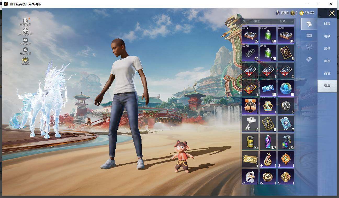Select the number 6 airplane badge
Viewport: 339px width, 198px height.
268,159
